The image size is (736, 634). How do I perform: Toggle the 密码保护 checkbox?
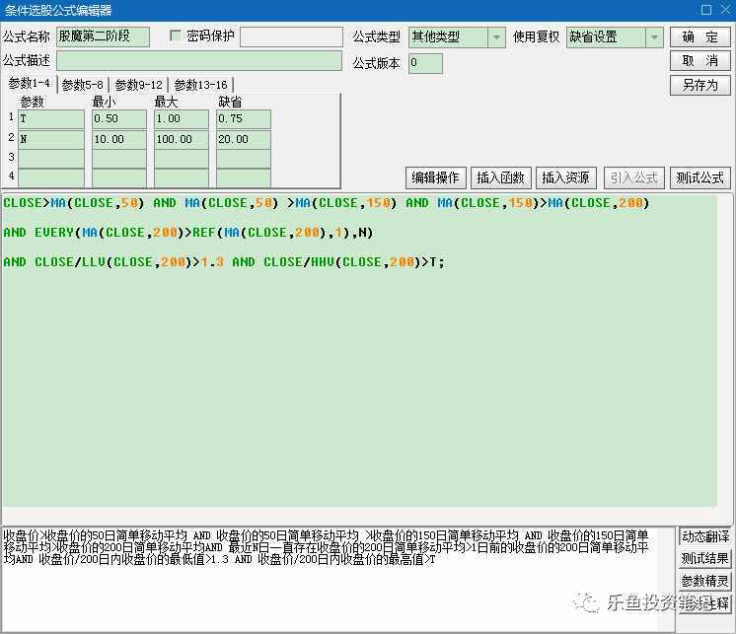tap(177, 36)
